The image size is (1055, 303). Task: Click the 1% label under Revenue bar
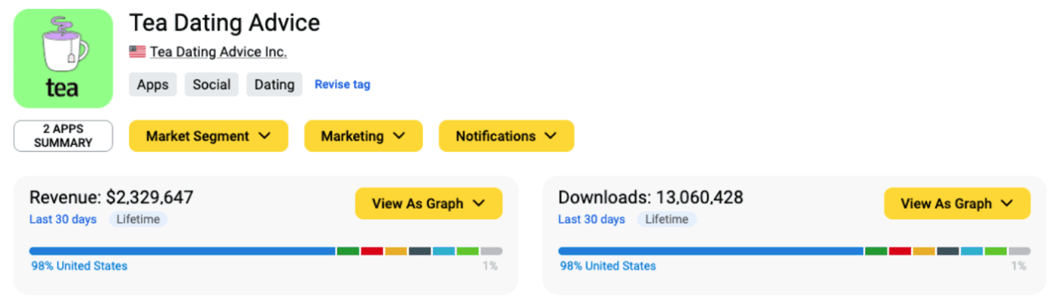coord(490,266)
